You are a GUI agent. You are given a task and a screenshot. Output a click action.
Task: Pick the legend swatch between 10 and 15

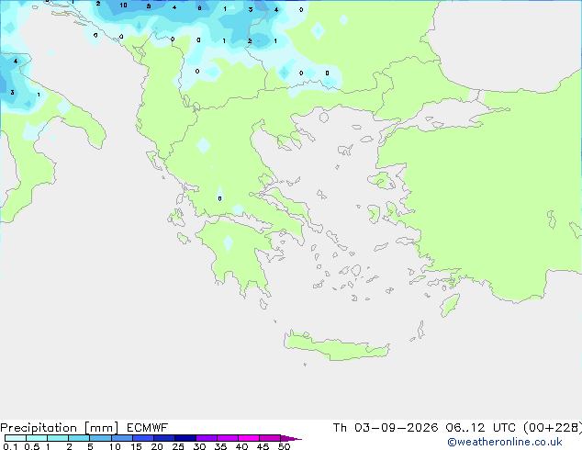(122, 438)
